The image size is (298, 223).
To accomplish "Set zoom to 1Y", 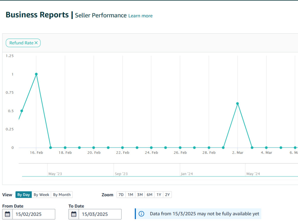I will pyautogui.click(x=159, y=195).
